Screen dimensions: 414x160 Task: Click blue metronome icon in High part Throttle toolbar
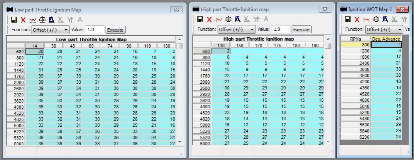[238, 19]
